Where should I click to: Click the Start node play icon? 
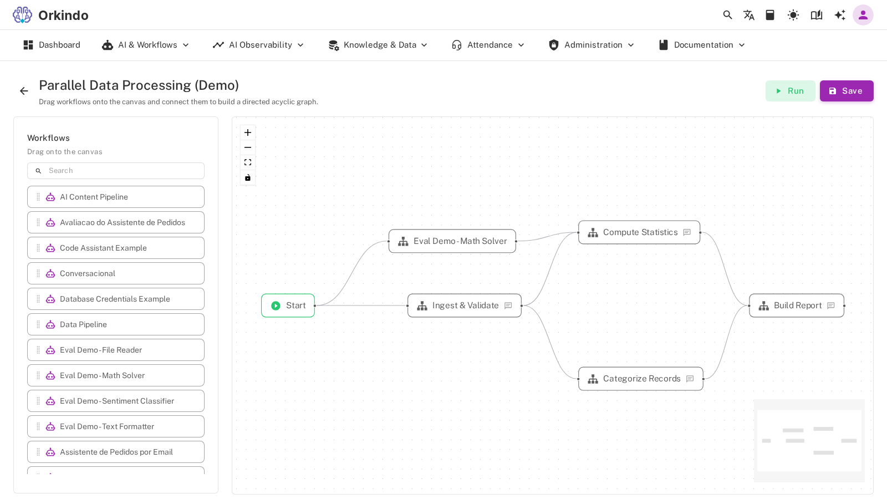276,305
